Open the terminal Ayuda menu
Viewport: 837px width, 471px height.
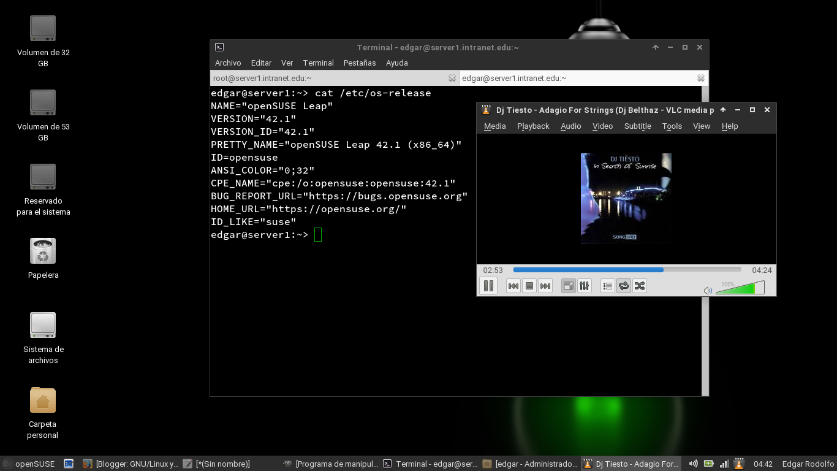pos(396,63)
